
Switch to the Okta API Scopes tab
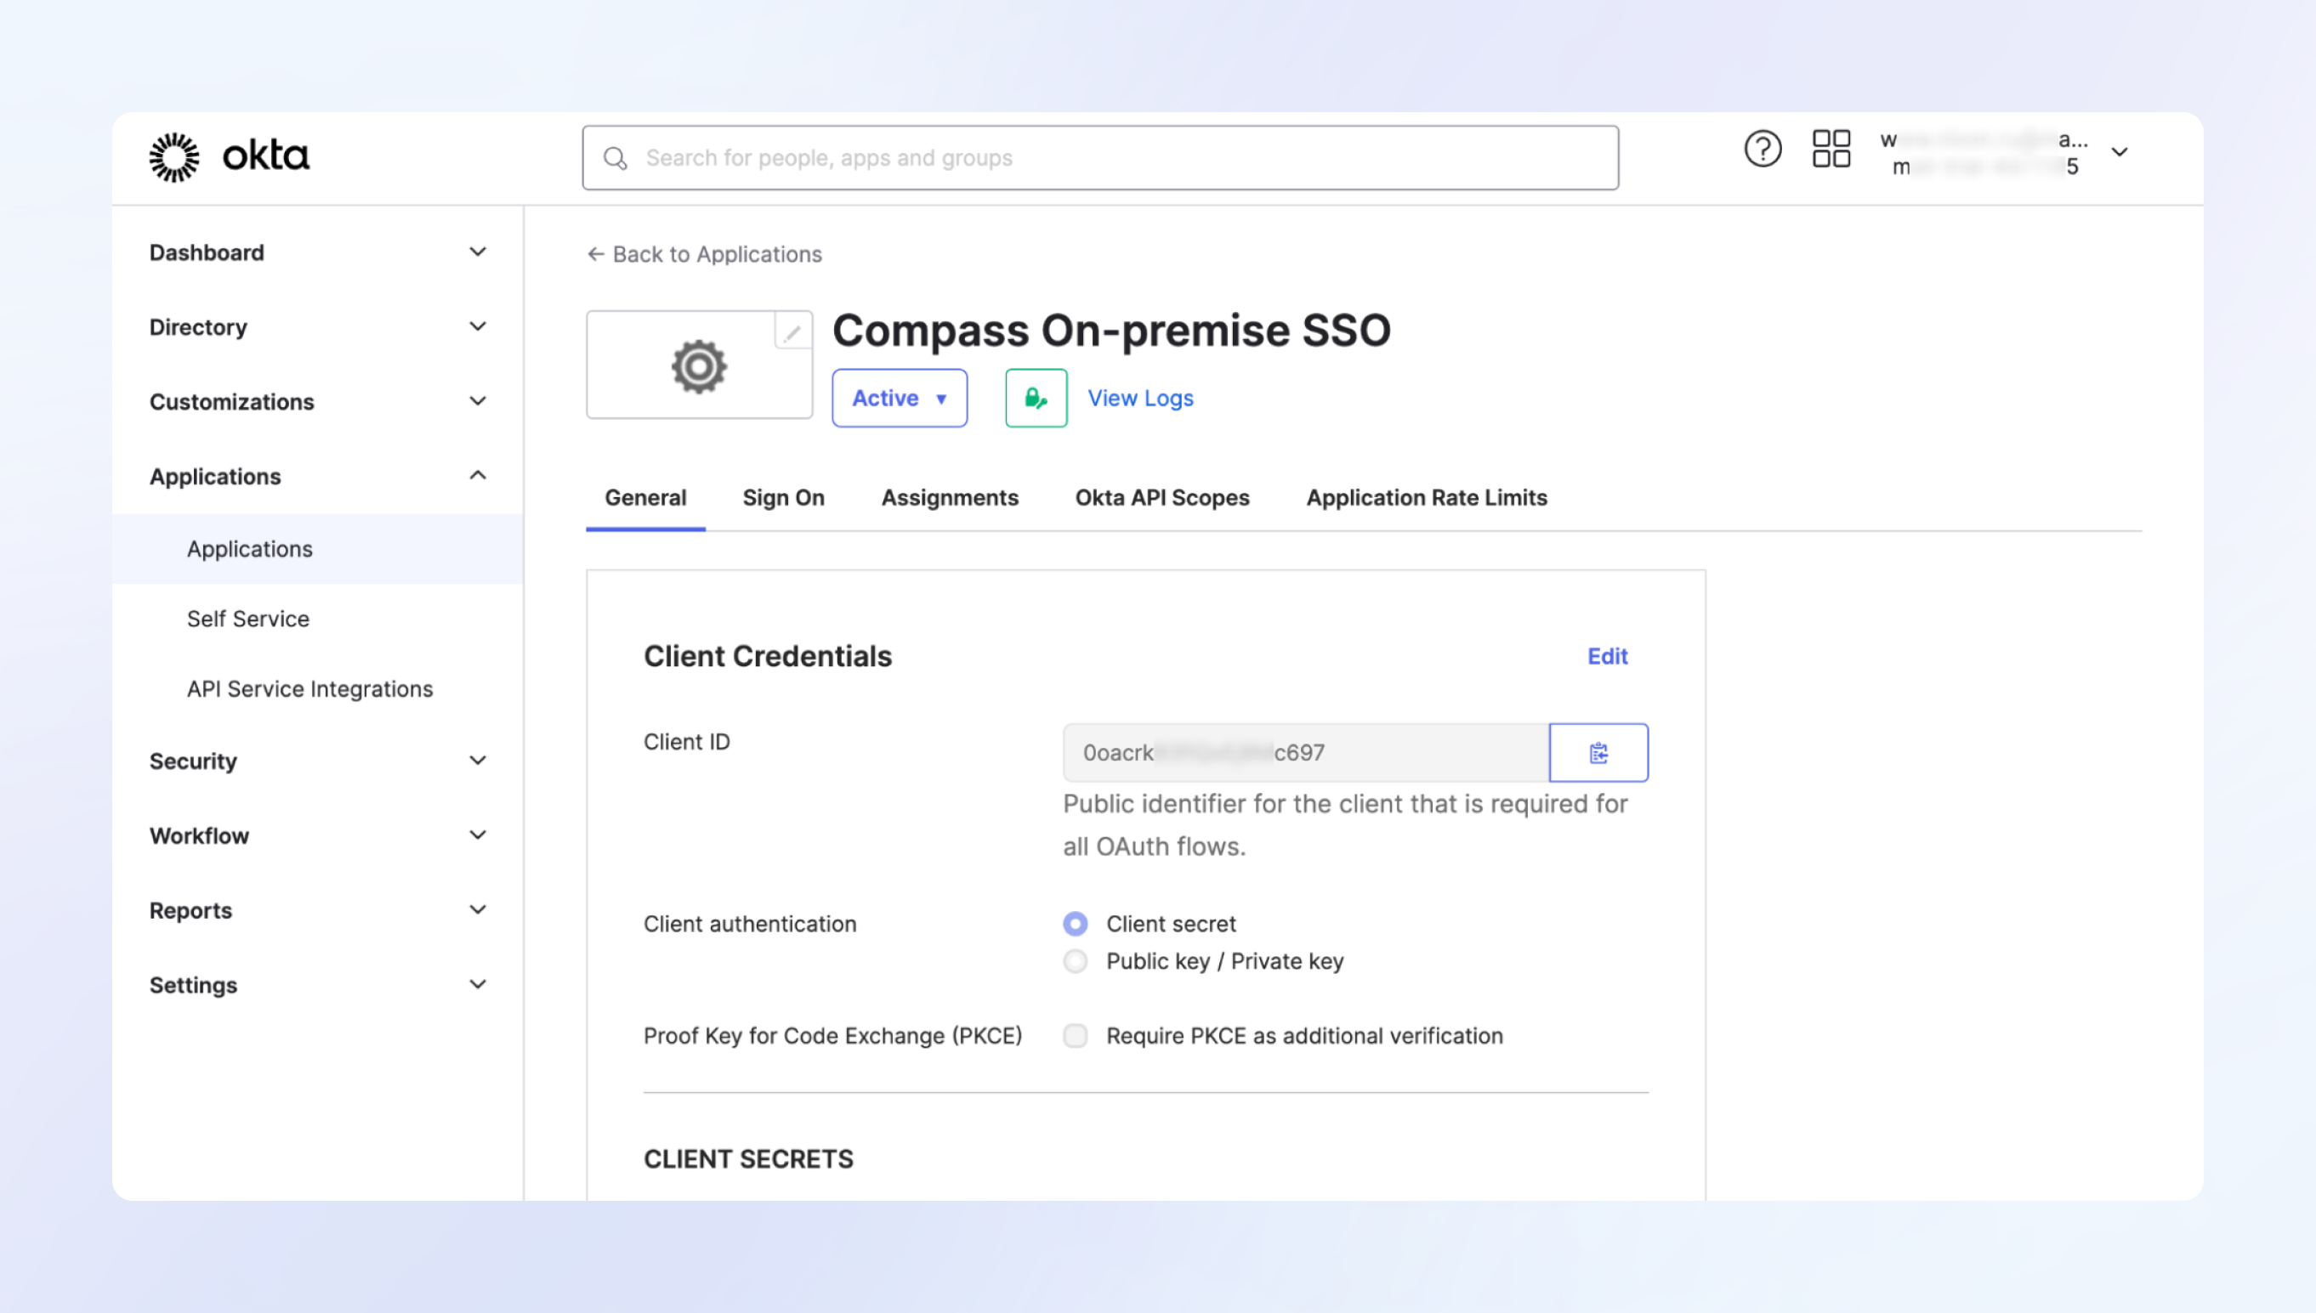tap(1161, 497)
